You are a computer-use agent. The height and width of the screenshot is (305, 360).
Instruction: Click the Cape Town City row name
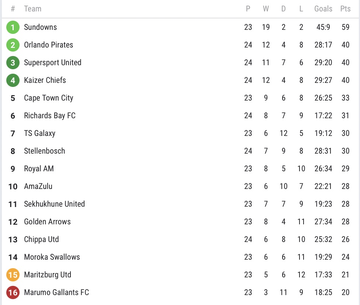coord(48,98)
